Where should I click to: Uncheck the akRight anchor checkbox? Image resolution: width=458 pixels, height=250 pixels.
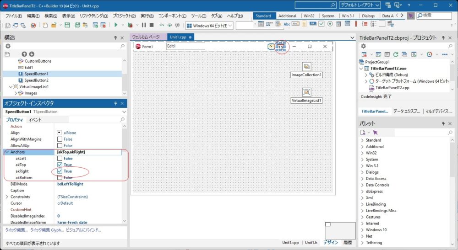pyautogui.click(x=60, y=171)
